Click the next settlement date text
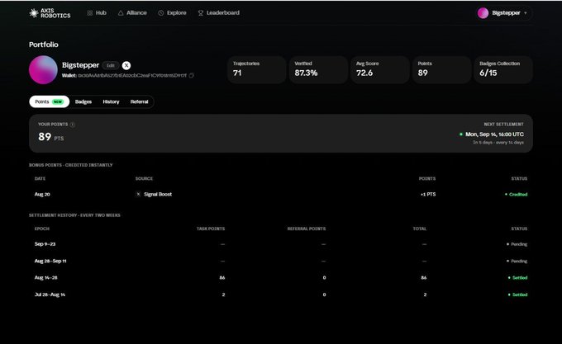Viewport: 562px width, 344px height. pyautogui.click(x=494, y=134)
